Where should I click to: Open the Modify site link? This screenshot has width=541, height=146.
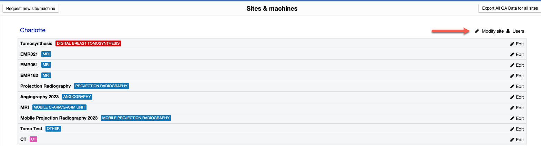[492, 31]
